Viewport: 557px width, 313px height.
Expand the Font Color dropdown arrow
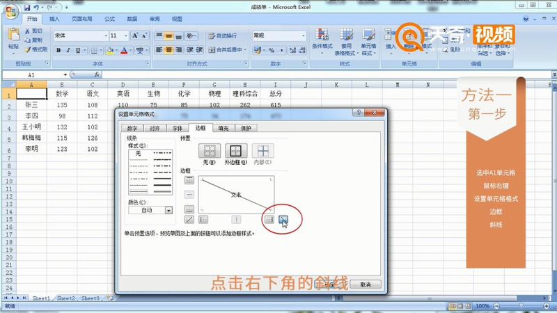pos(130,50)
